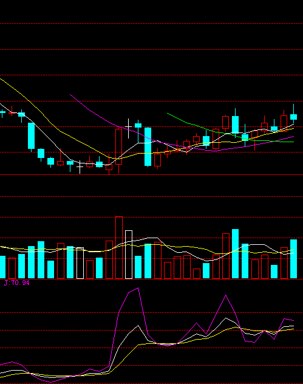The image size is (303, 384).
Task: Click the left start of the magenta price average line
Action: [x=70, y=95]
